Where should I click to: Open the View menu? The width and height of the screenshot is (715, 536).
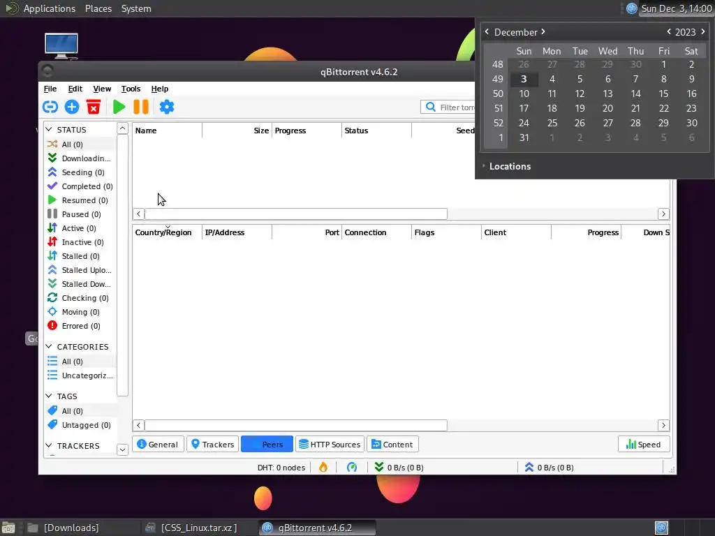click(x=102, y=89)
